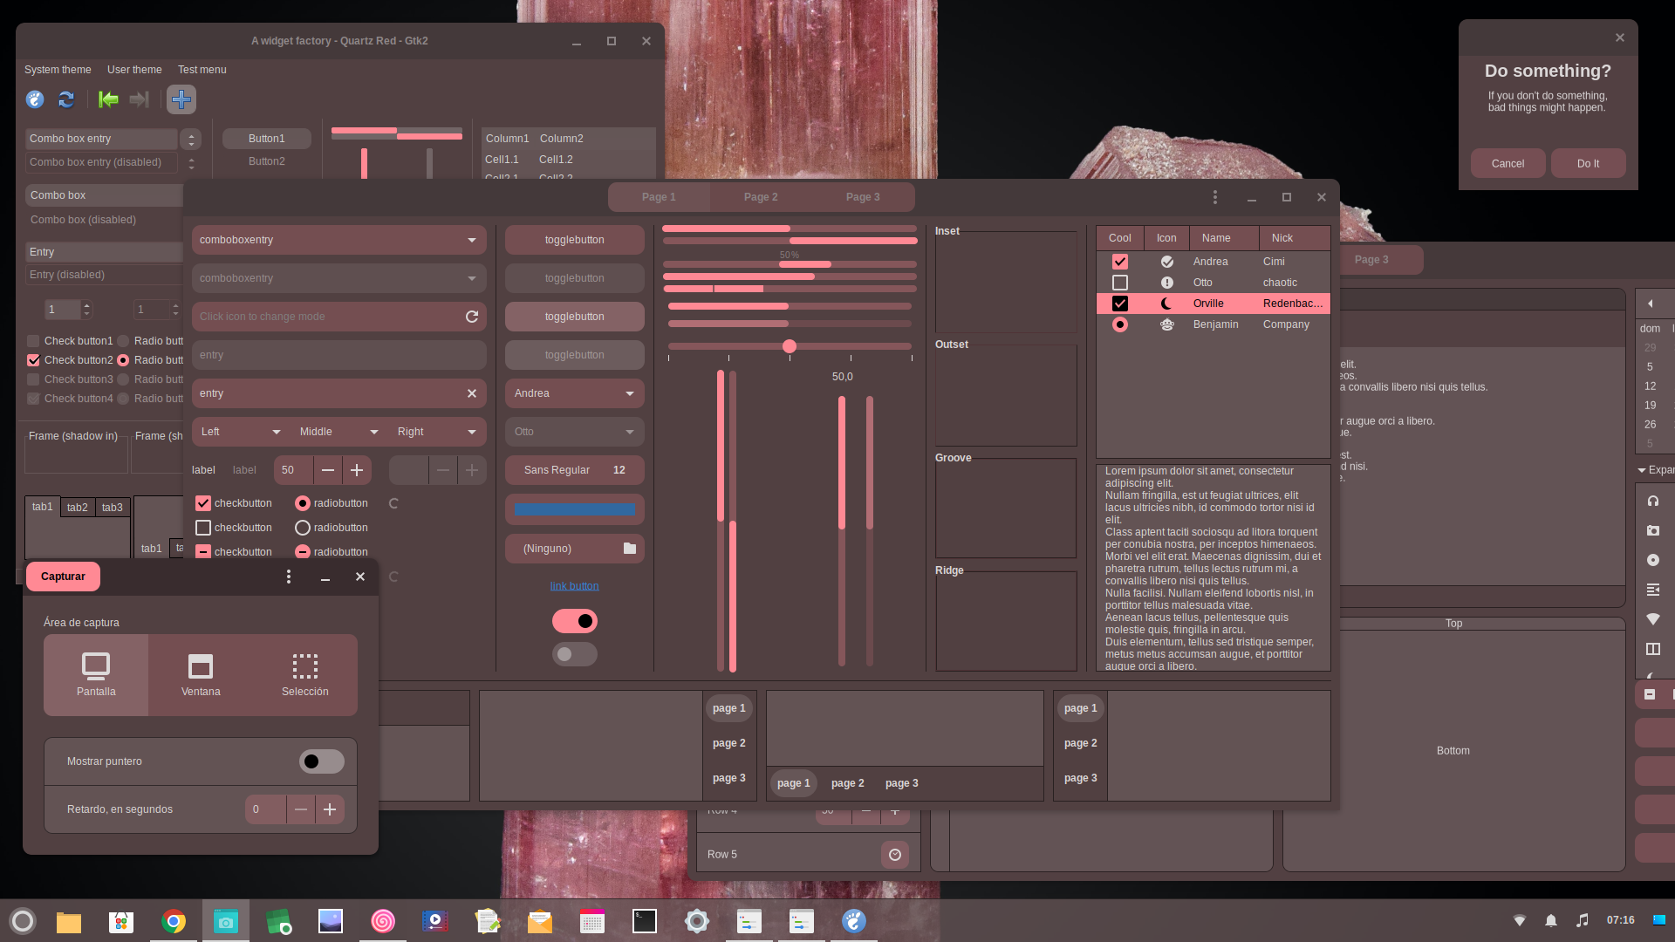The width and height of the screenshot is (1675, 942).
Task: Toggle Check button1 in Gtk2 window
Action: coord(34,341)
